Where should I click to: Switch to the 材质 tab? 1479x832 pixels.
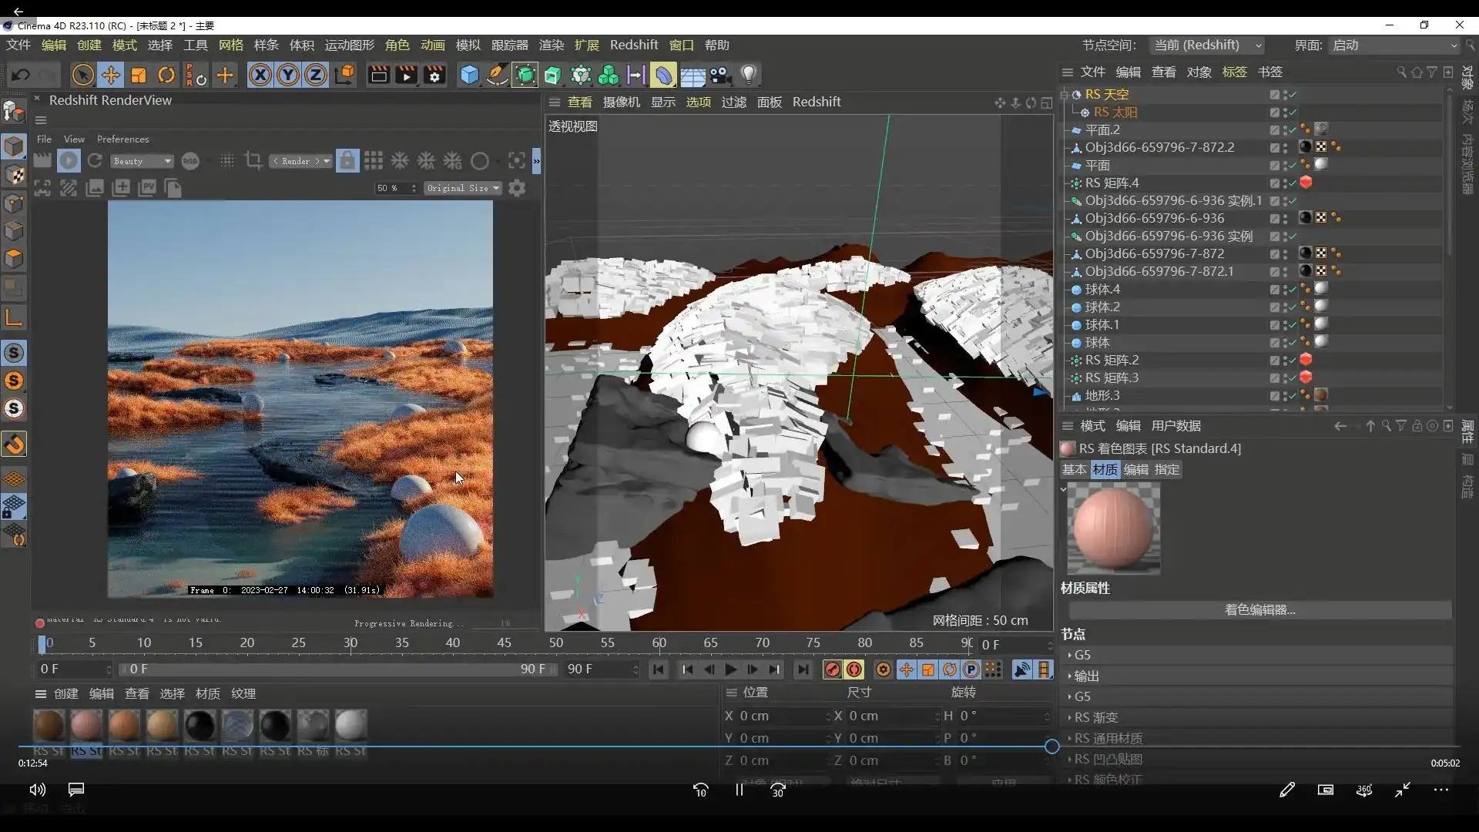pyautogui.click(x=1105, y=469)
